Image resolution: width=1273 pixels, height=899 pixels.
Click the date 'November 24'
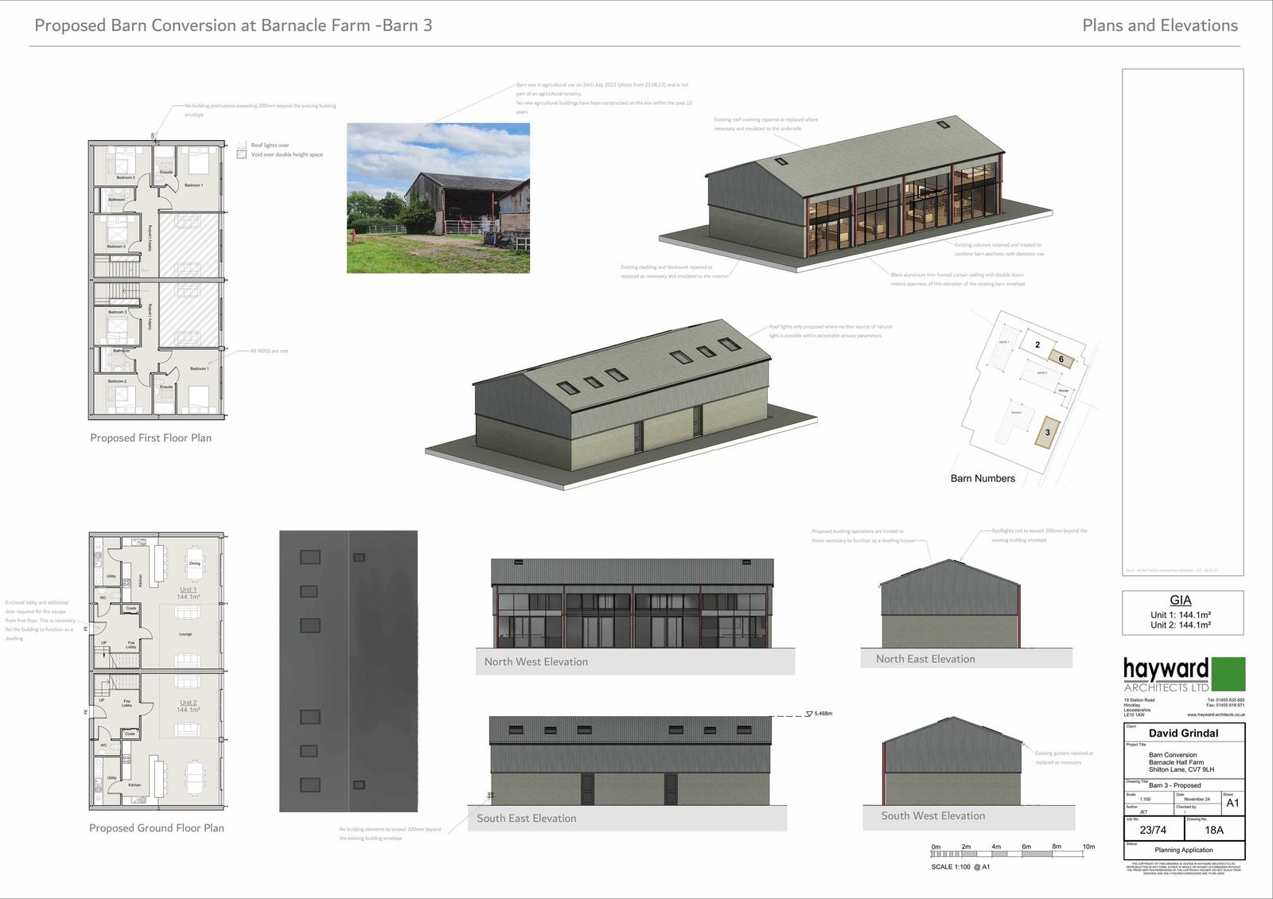pos(1197,800)
